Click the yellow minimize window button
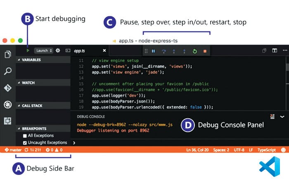This screenshot has width=289, height=182. (12, 41)
